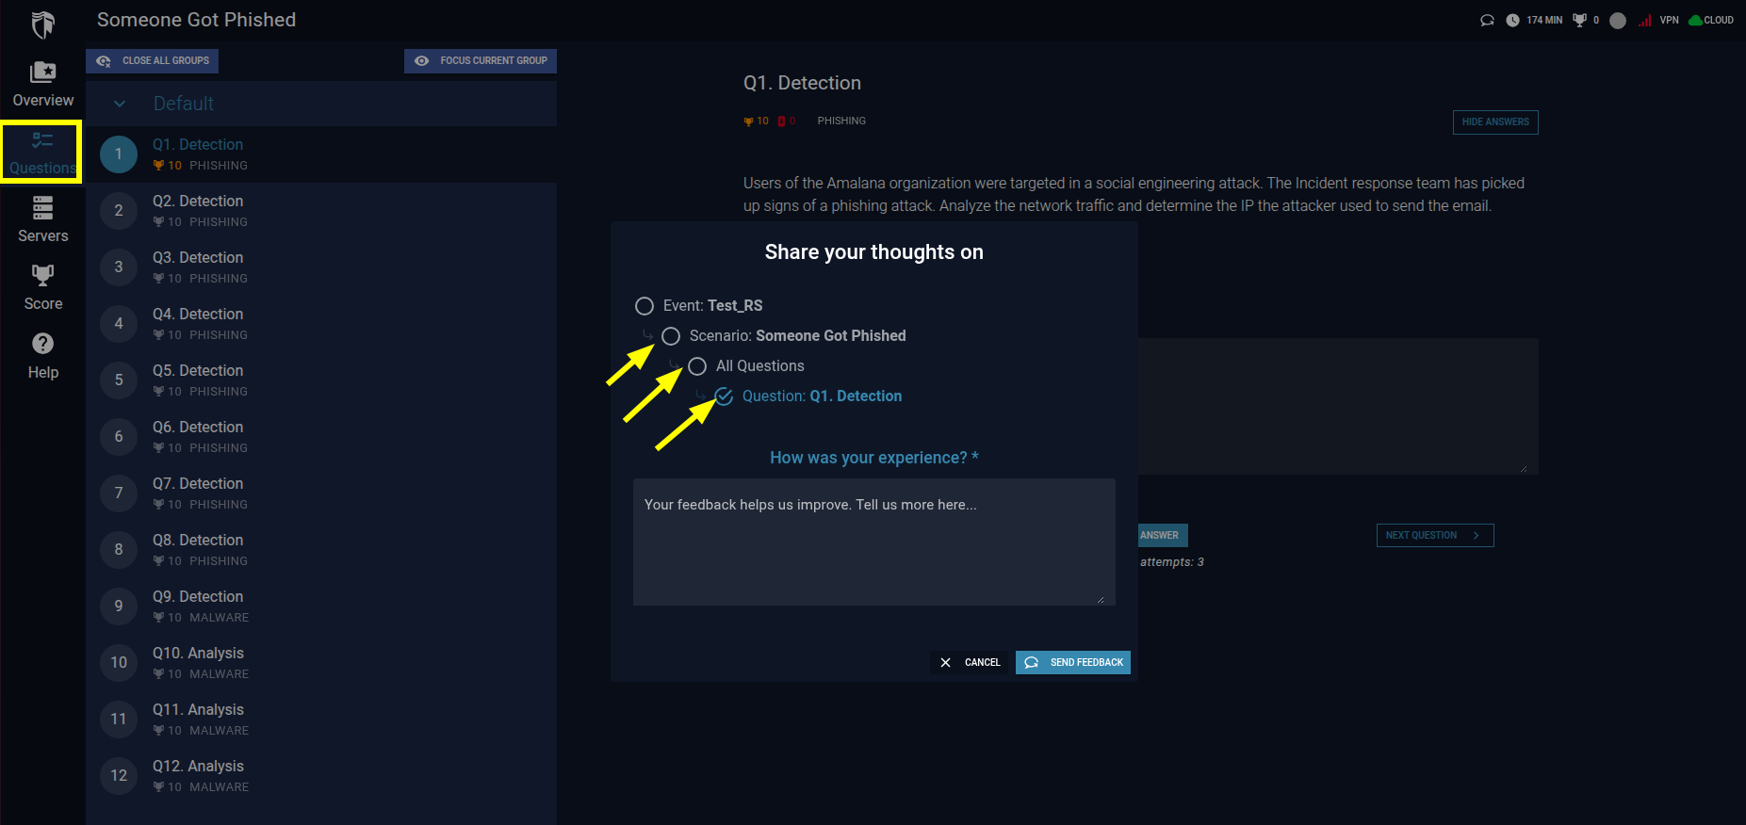1746x825 pixels.
Task: Collapse the Default group chevron
Action: 120,104
